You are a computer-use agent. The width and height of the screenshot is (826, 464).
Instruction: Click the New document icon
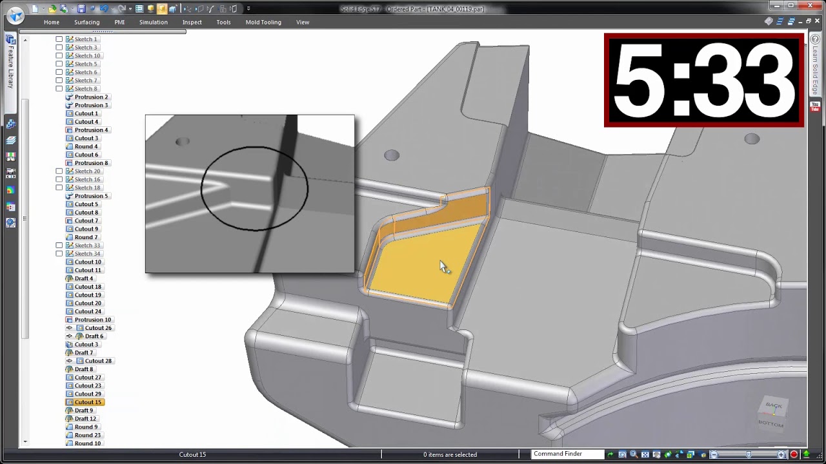(35, 9)
